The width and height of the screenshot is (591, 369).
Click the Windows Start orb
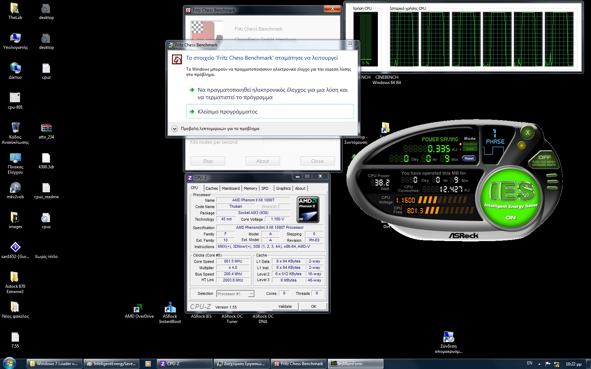pyautogui.click(x=9, y=363)
